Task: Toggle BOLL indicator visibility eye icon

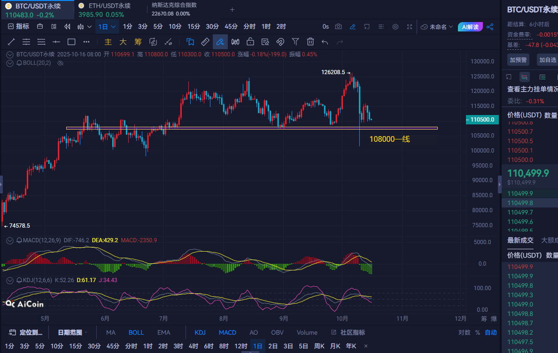Action: coord(60,63)
